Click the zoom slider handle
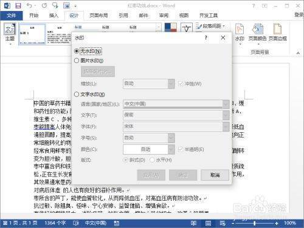This screenshot has width=304, height=228. point(255,223)
